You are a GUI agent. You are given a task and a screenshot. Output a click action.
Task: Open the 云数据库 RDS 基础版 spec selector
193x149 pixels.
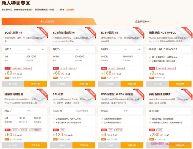pos(169,49)
